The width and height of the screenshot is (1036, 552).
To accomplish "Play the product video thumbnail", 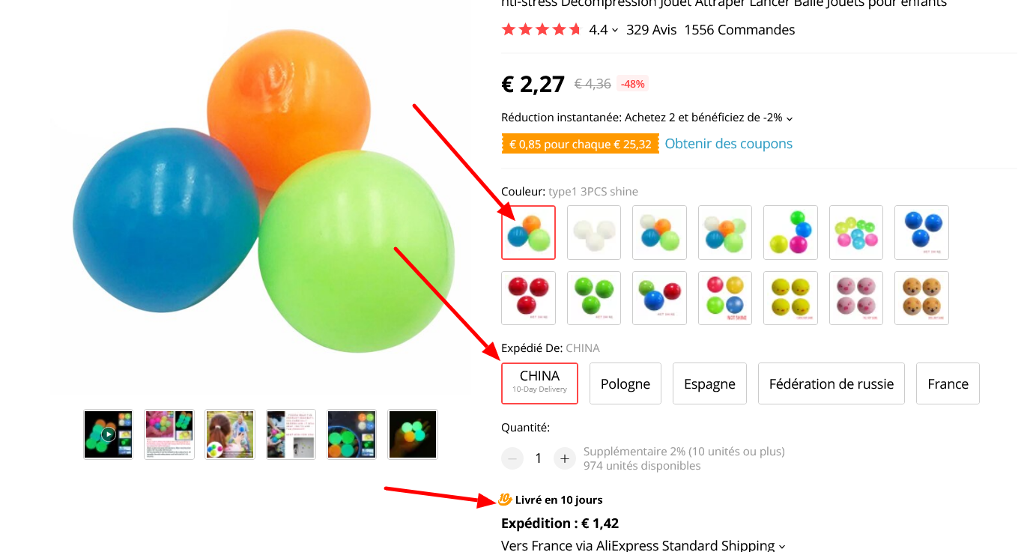I will 109,434.
